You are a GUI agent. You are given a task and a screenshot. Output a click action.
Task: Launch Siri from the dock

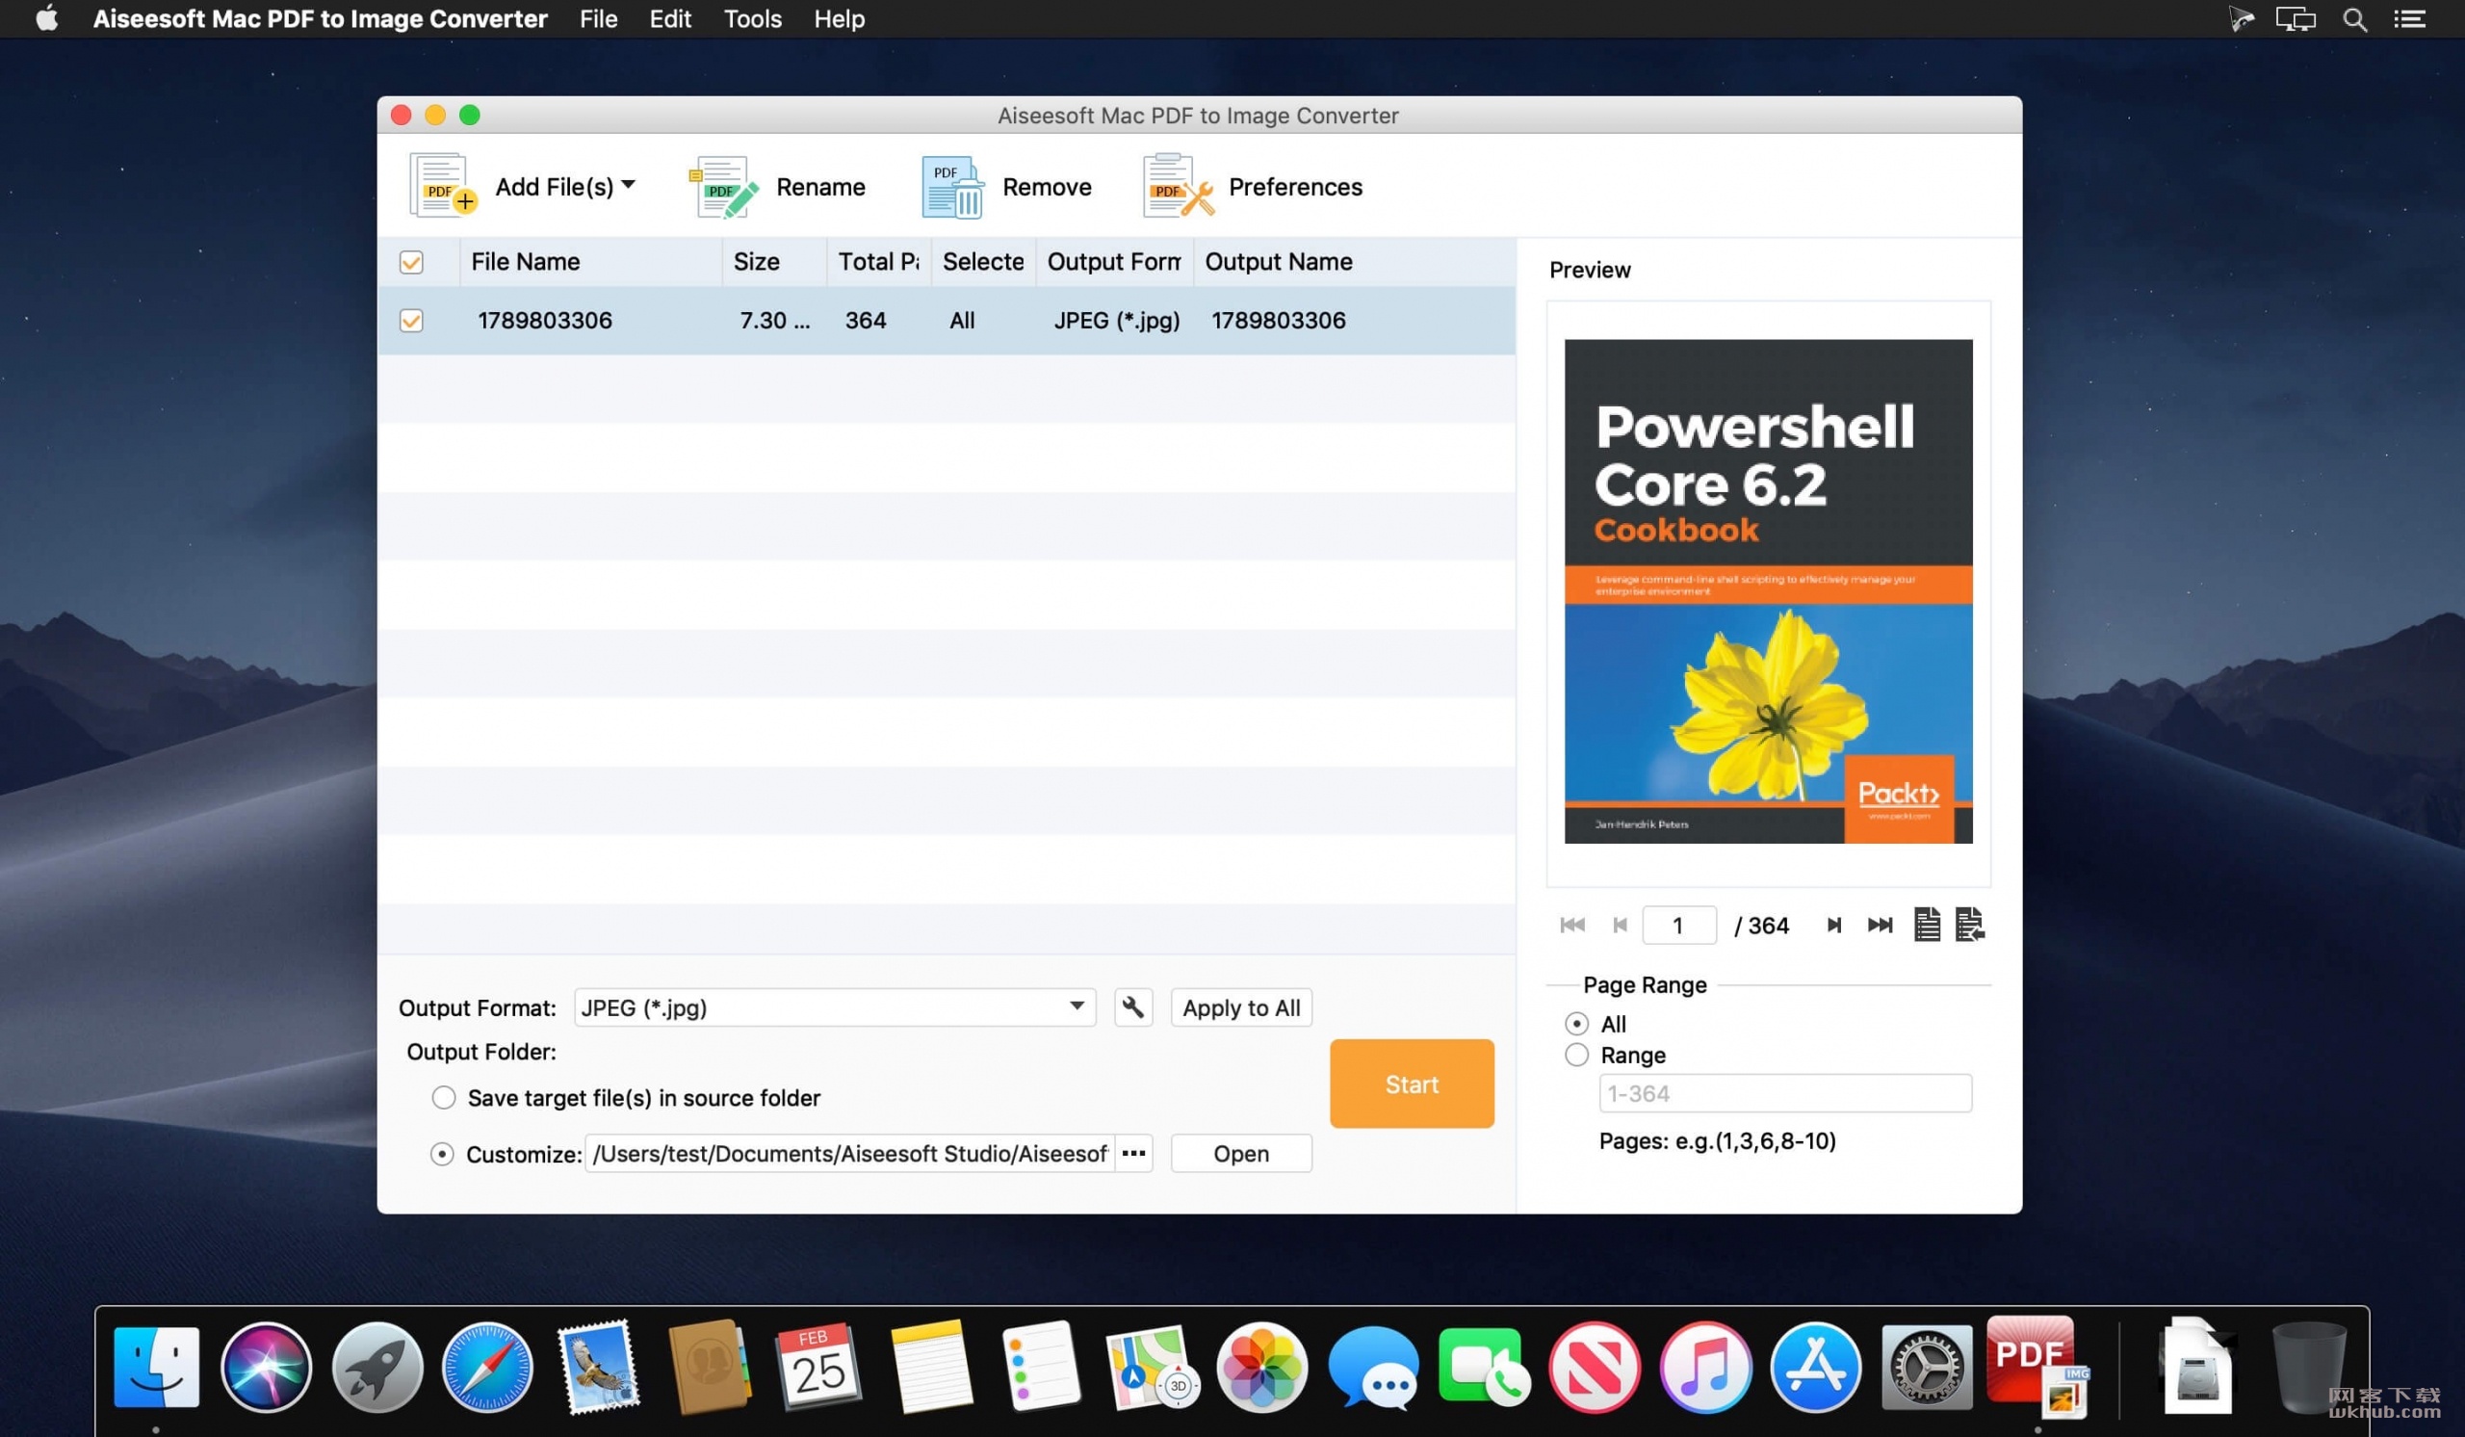click(266, 1367)
